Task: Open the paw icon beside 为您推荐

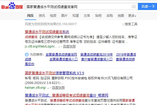Action: [x=27, y=55]
